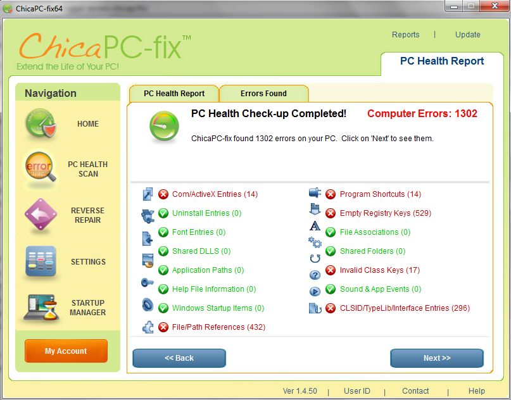Open the Errors Found tab

click(263, 94)
